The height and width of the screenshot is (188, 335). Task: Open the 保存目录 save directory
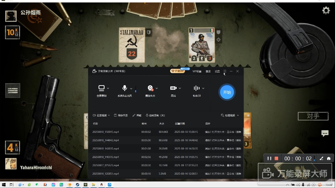[121, 115]
